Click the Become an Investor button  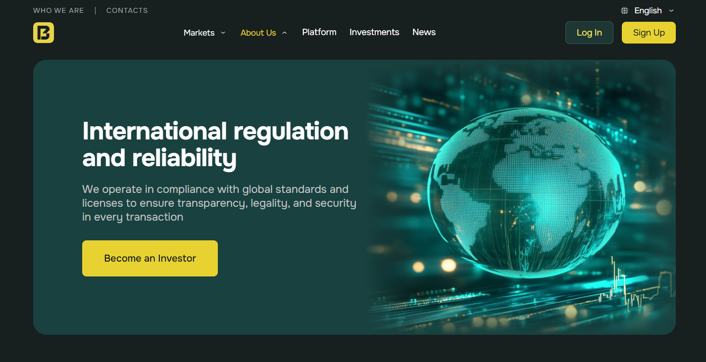[x=150, y=258]
